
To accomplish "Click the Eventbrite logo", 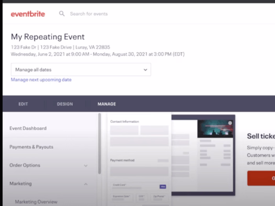I will pos(28,14).
